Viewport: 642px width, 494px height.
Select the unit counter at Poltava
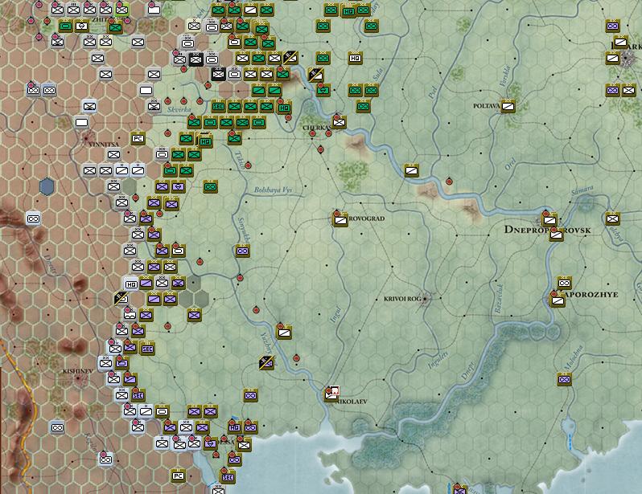point(508,106)
